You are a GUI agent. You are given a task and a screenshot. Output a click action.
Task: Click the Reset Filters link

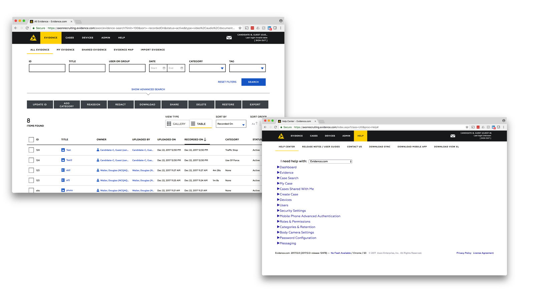[227, 82]
